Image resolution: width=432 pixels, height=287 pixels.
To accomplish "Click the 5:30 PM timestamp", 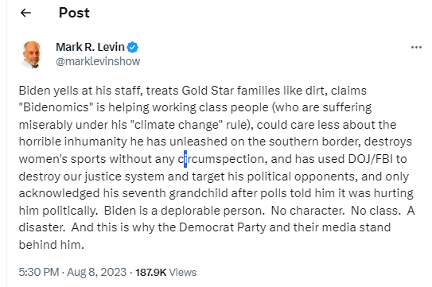I will (x=39, y=272).
